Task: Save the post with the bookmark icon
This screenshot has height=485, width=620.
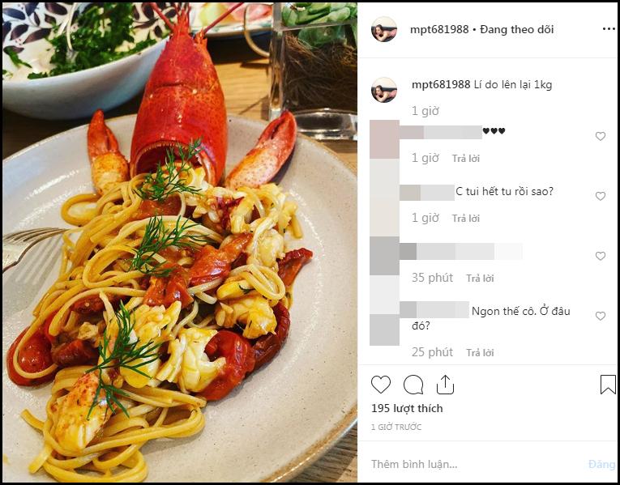Action: pos(608,385)
